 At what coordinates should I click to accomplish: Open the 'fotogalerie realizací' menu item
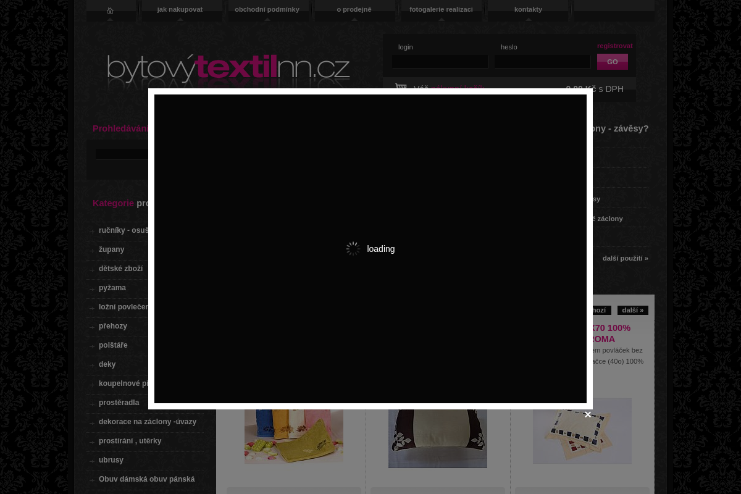tap(441, 9)
